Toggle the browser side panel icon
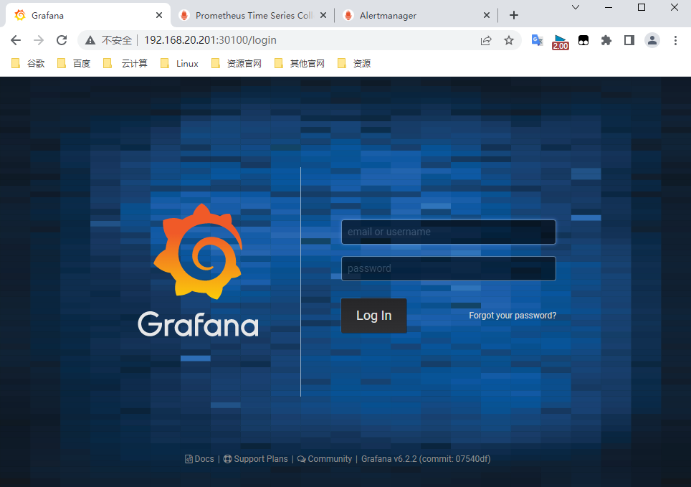The width and height of the screenshot is (691, 487). (x=629, y=40)
